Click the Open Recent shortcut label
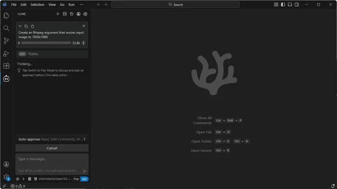Screen dimensions: 337x189 coord(201,150)
